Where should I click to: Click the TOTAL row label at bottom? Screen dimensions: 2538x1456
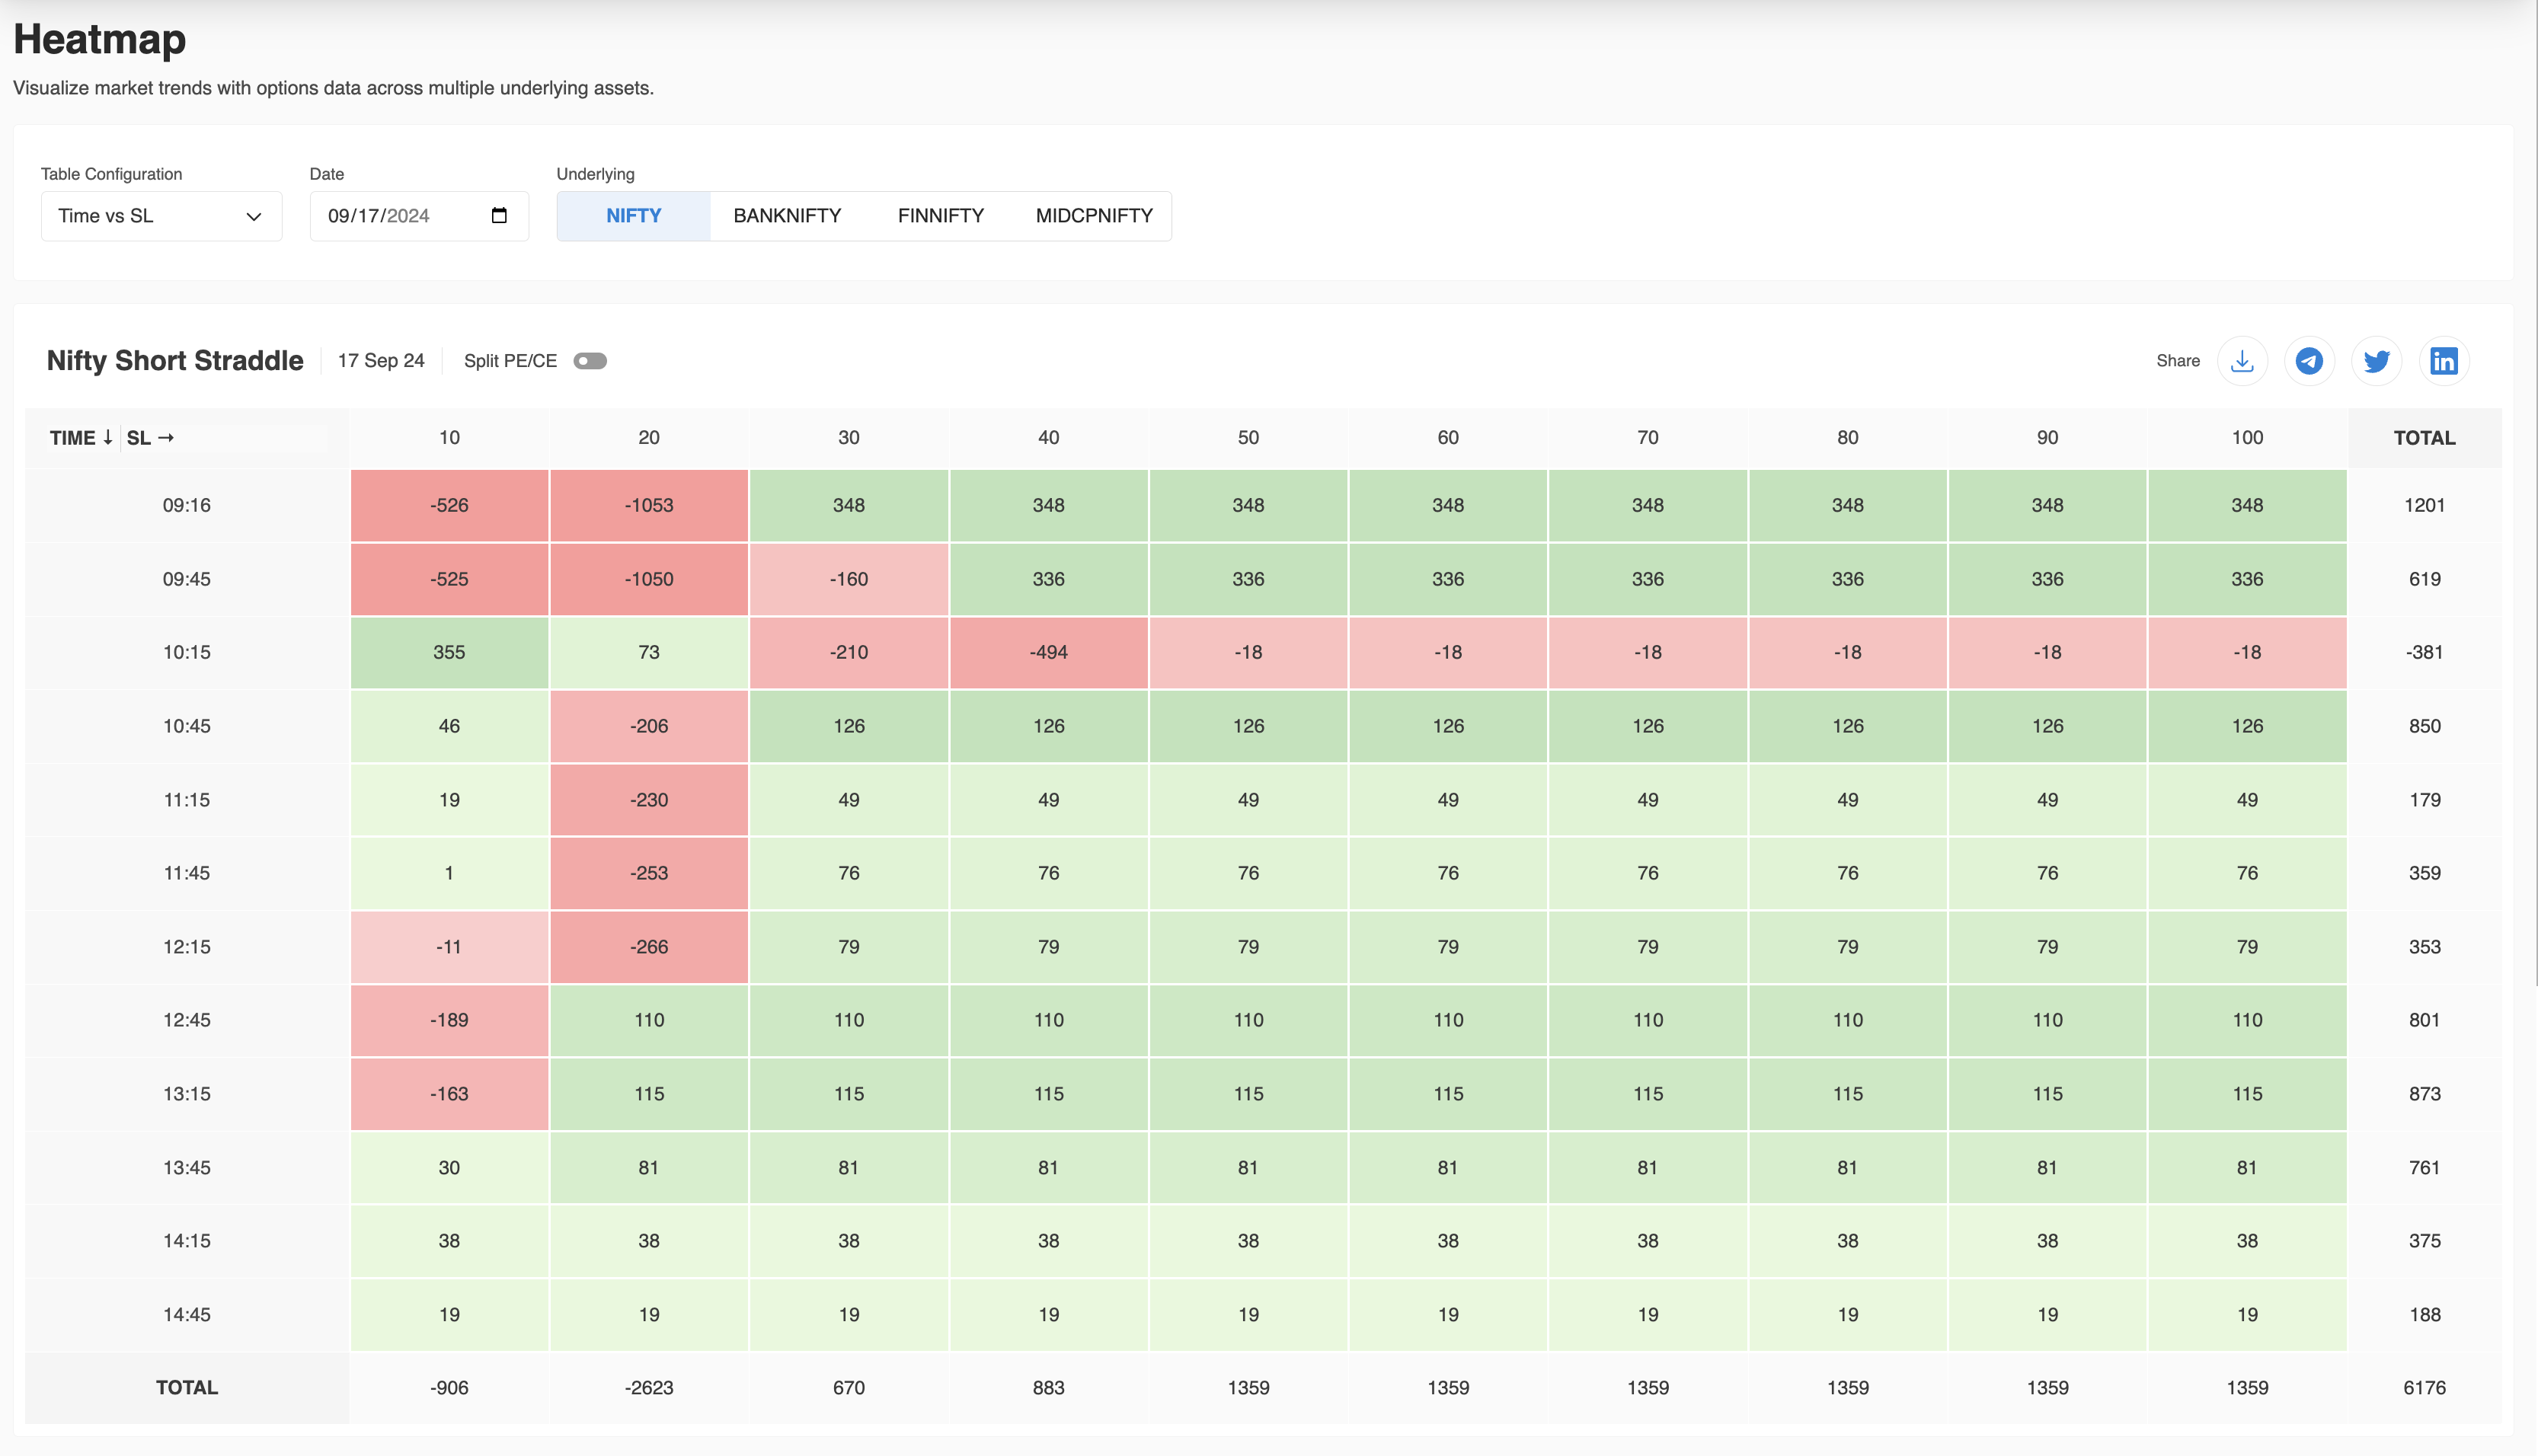[x=187, y=1388]
